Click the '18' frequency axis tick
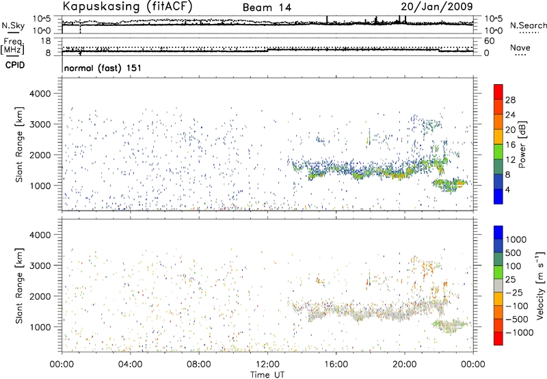This screenshot has height=379, width=547. (x=46, y=41)
